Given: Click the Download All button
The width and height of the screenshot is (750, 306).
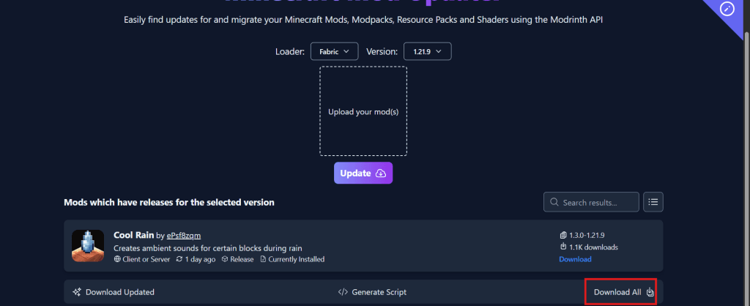Looking at the screenshot, I should (623, 292).
